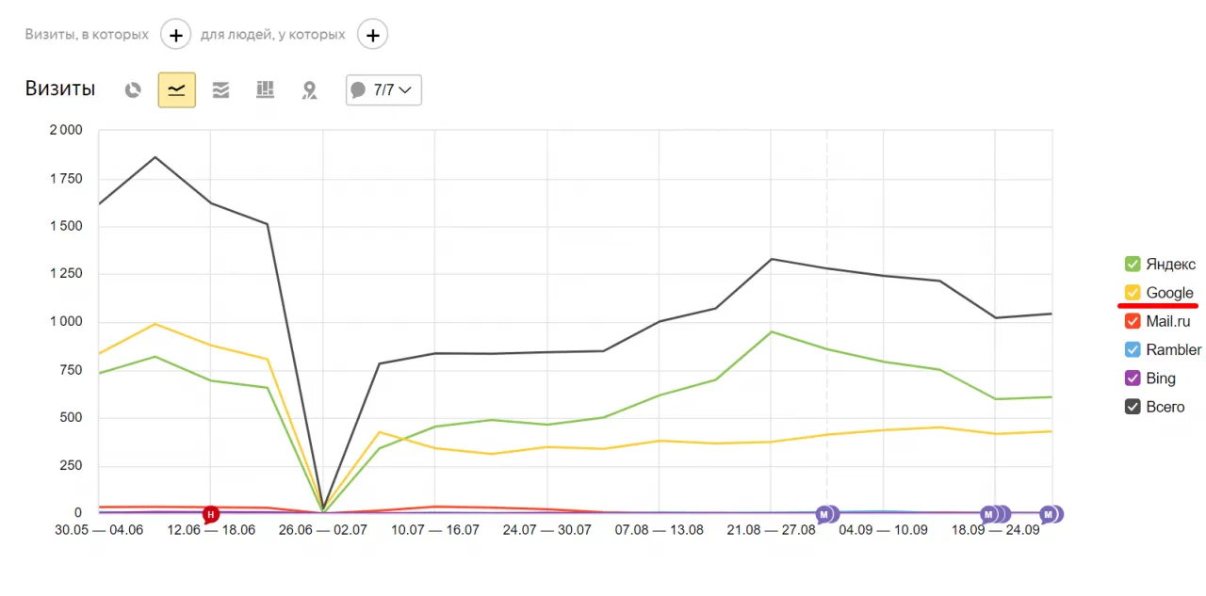Open M annotation marker near 04.09
This screenshot has height=596, width=1206.
tap(824, 514)
